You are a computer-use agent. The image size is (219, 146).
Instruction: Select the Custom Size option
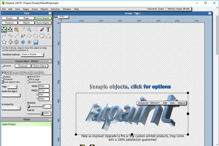[28, 82]
